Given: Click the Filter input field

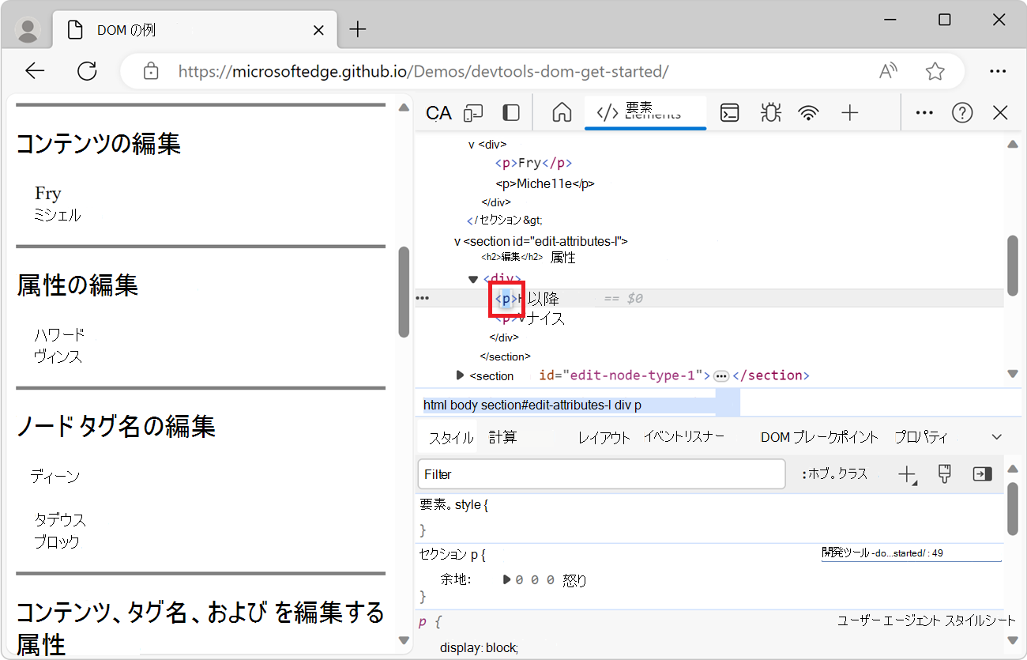Looking at the screenshot, I should [600, 474].
